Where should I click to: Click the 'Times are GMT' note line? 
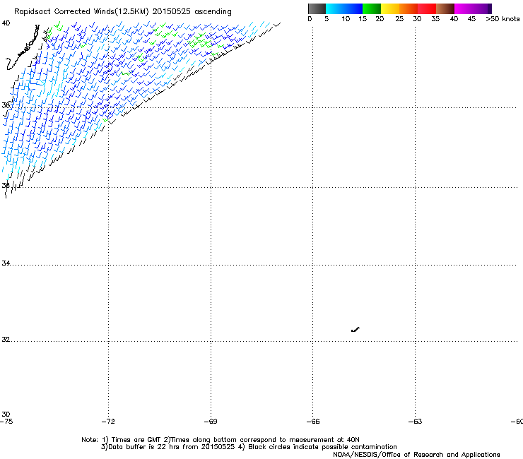(221, 440)
